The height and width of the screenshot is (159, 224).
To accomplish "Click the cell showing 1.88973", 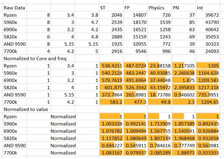I will pyautogui.click(x=184, y=153).
